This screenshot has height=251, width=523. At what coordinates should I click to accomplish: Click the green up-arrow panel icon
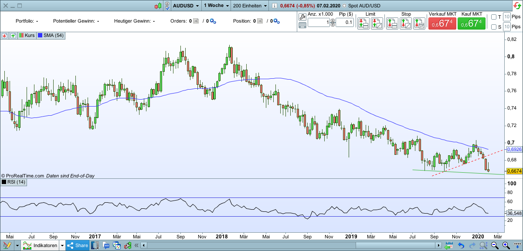pyautogui.click(x=13, y=35)
